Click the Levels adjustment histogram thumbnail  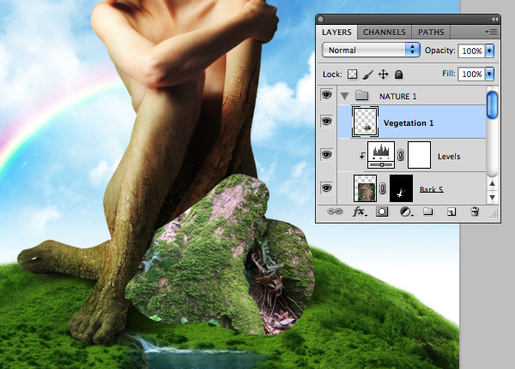click(x=381, y=155)
